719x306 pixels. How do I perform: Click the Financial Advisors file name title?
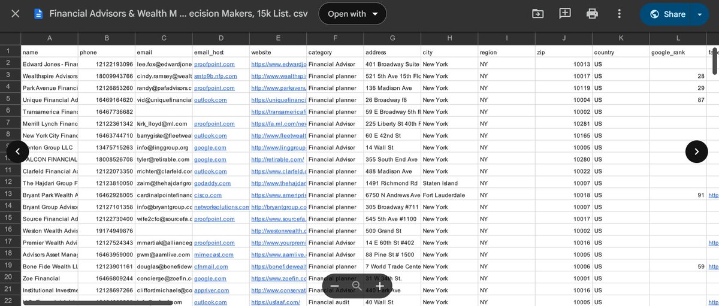[x=179, y=14]
